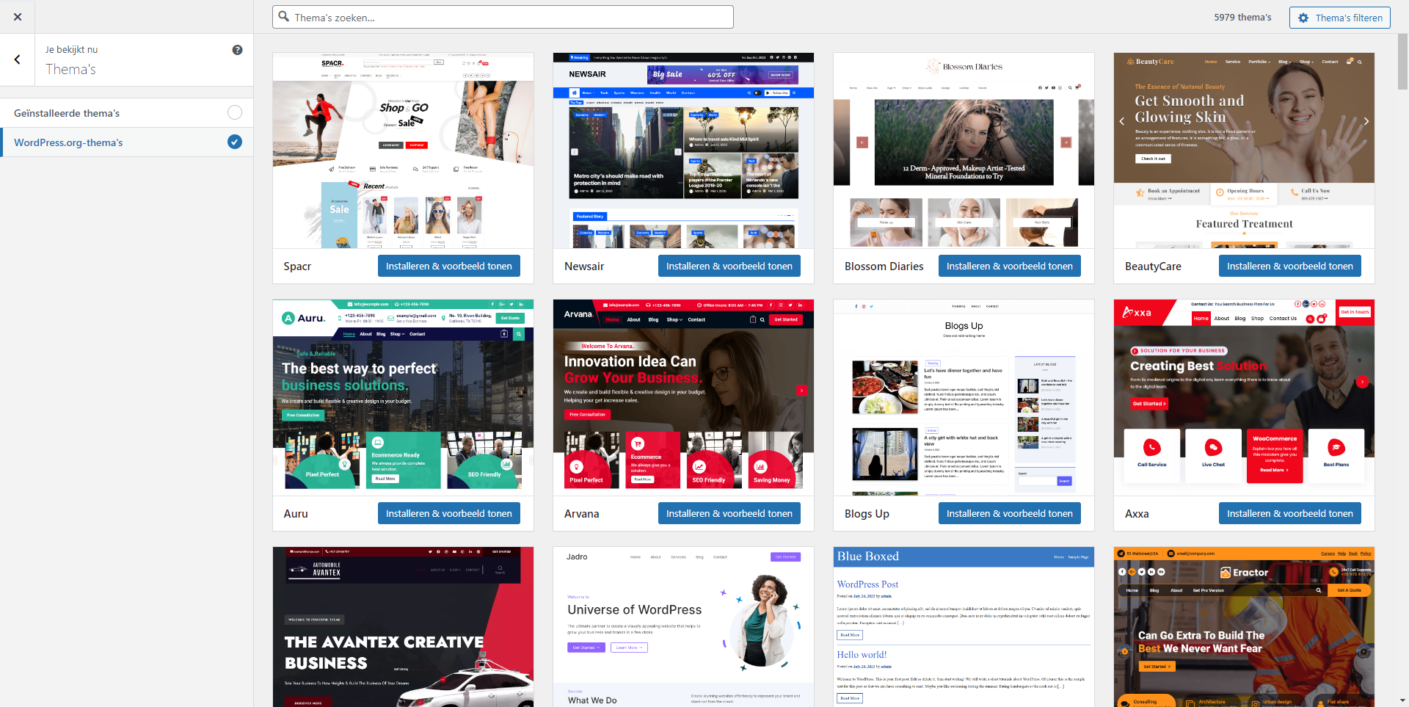The width and height of the screenshot is (1409, 707).
Task: Click the magnifier icon in search box
Action: (284, 17)
